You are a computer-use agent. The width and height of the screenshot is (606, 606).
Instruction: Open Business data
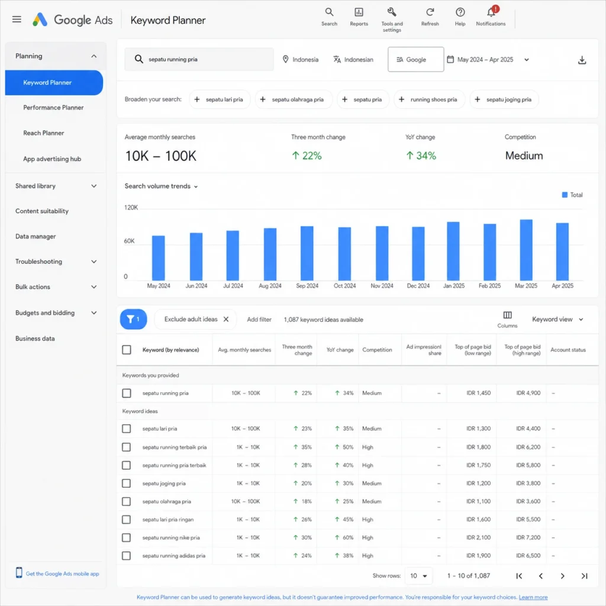tap(35, 339)
